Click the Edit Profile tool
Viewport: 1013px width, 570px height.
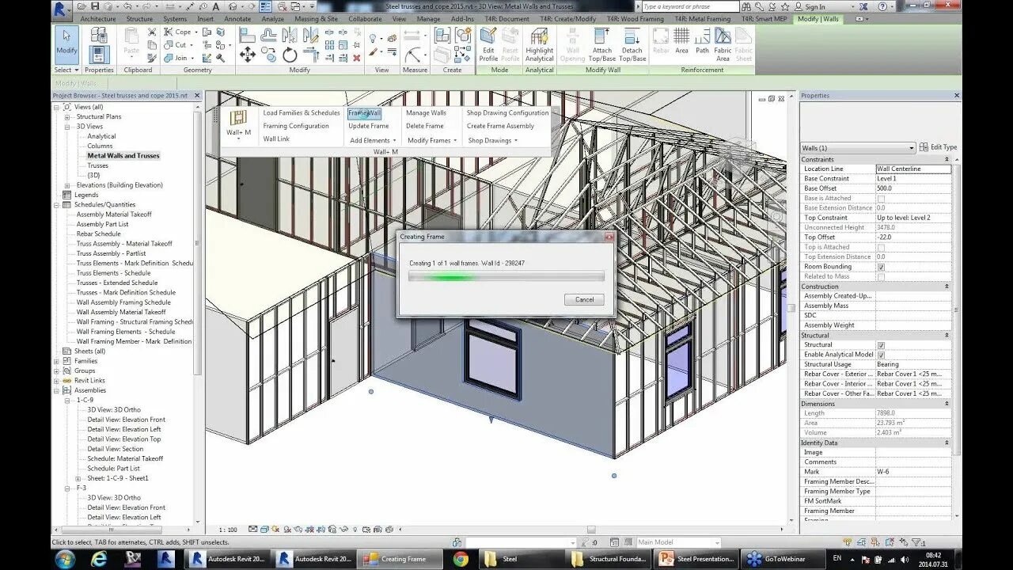click(488, 45)
